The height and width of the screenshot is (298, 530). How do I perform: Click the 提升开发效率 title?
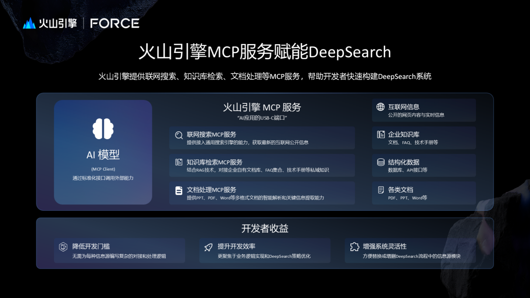236,247
